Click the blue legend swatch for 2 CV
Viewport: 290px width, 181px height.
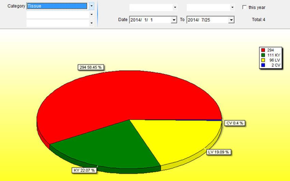263,65
